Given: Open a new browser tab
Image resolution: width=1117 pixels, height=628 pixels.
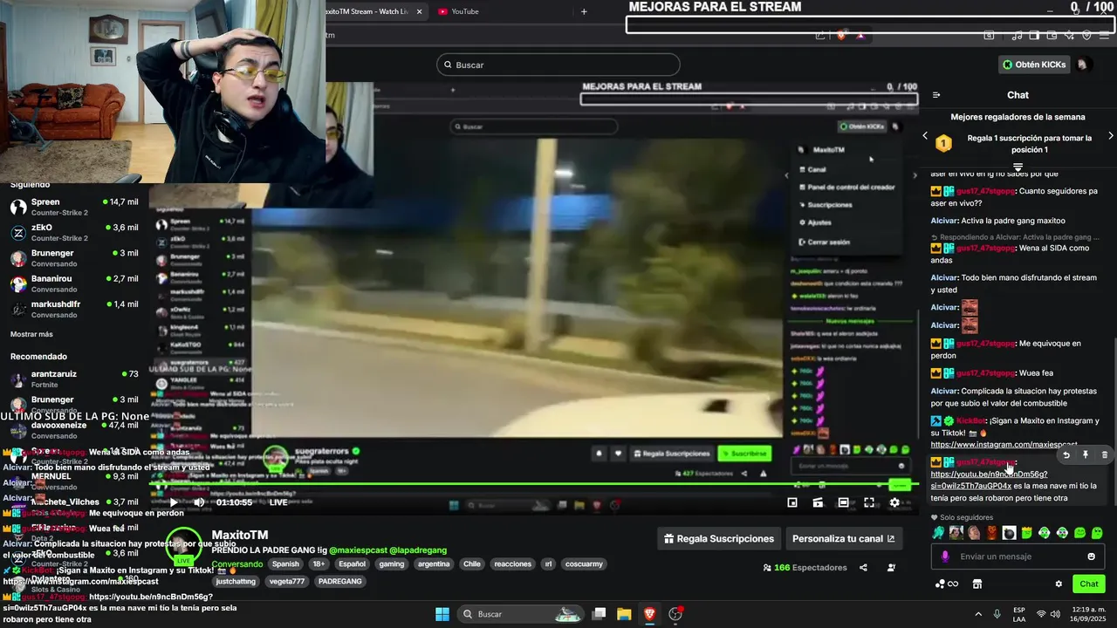Looking at the screenshot, I should [584, 11].
